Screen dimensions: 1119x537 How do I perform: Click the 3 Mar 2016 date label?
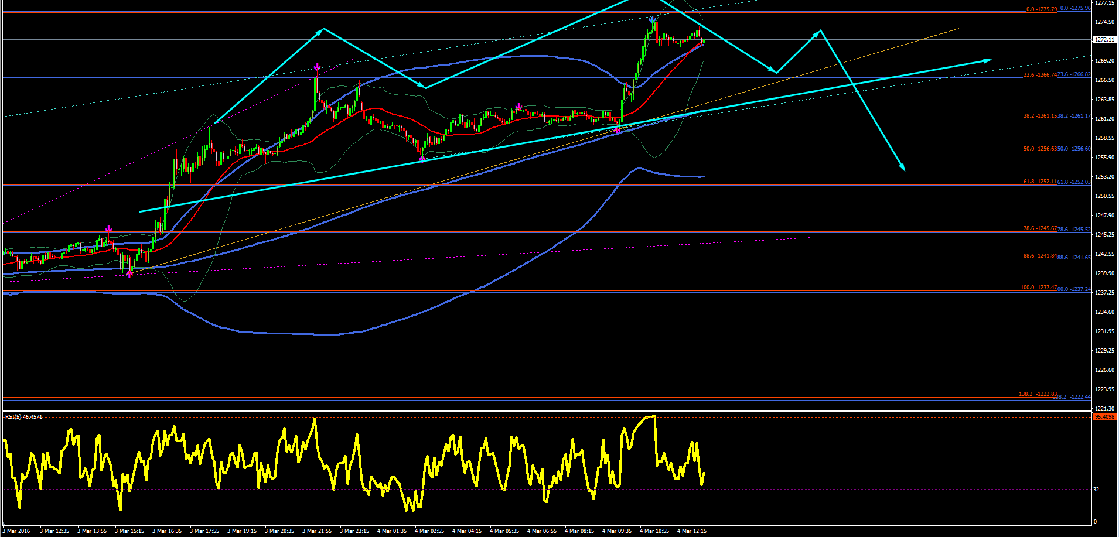point(16,531)
